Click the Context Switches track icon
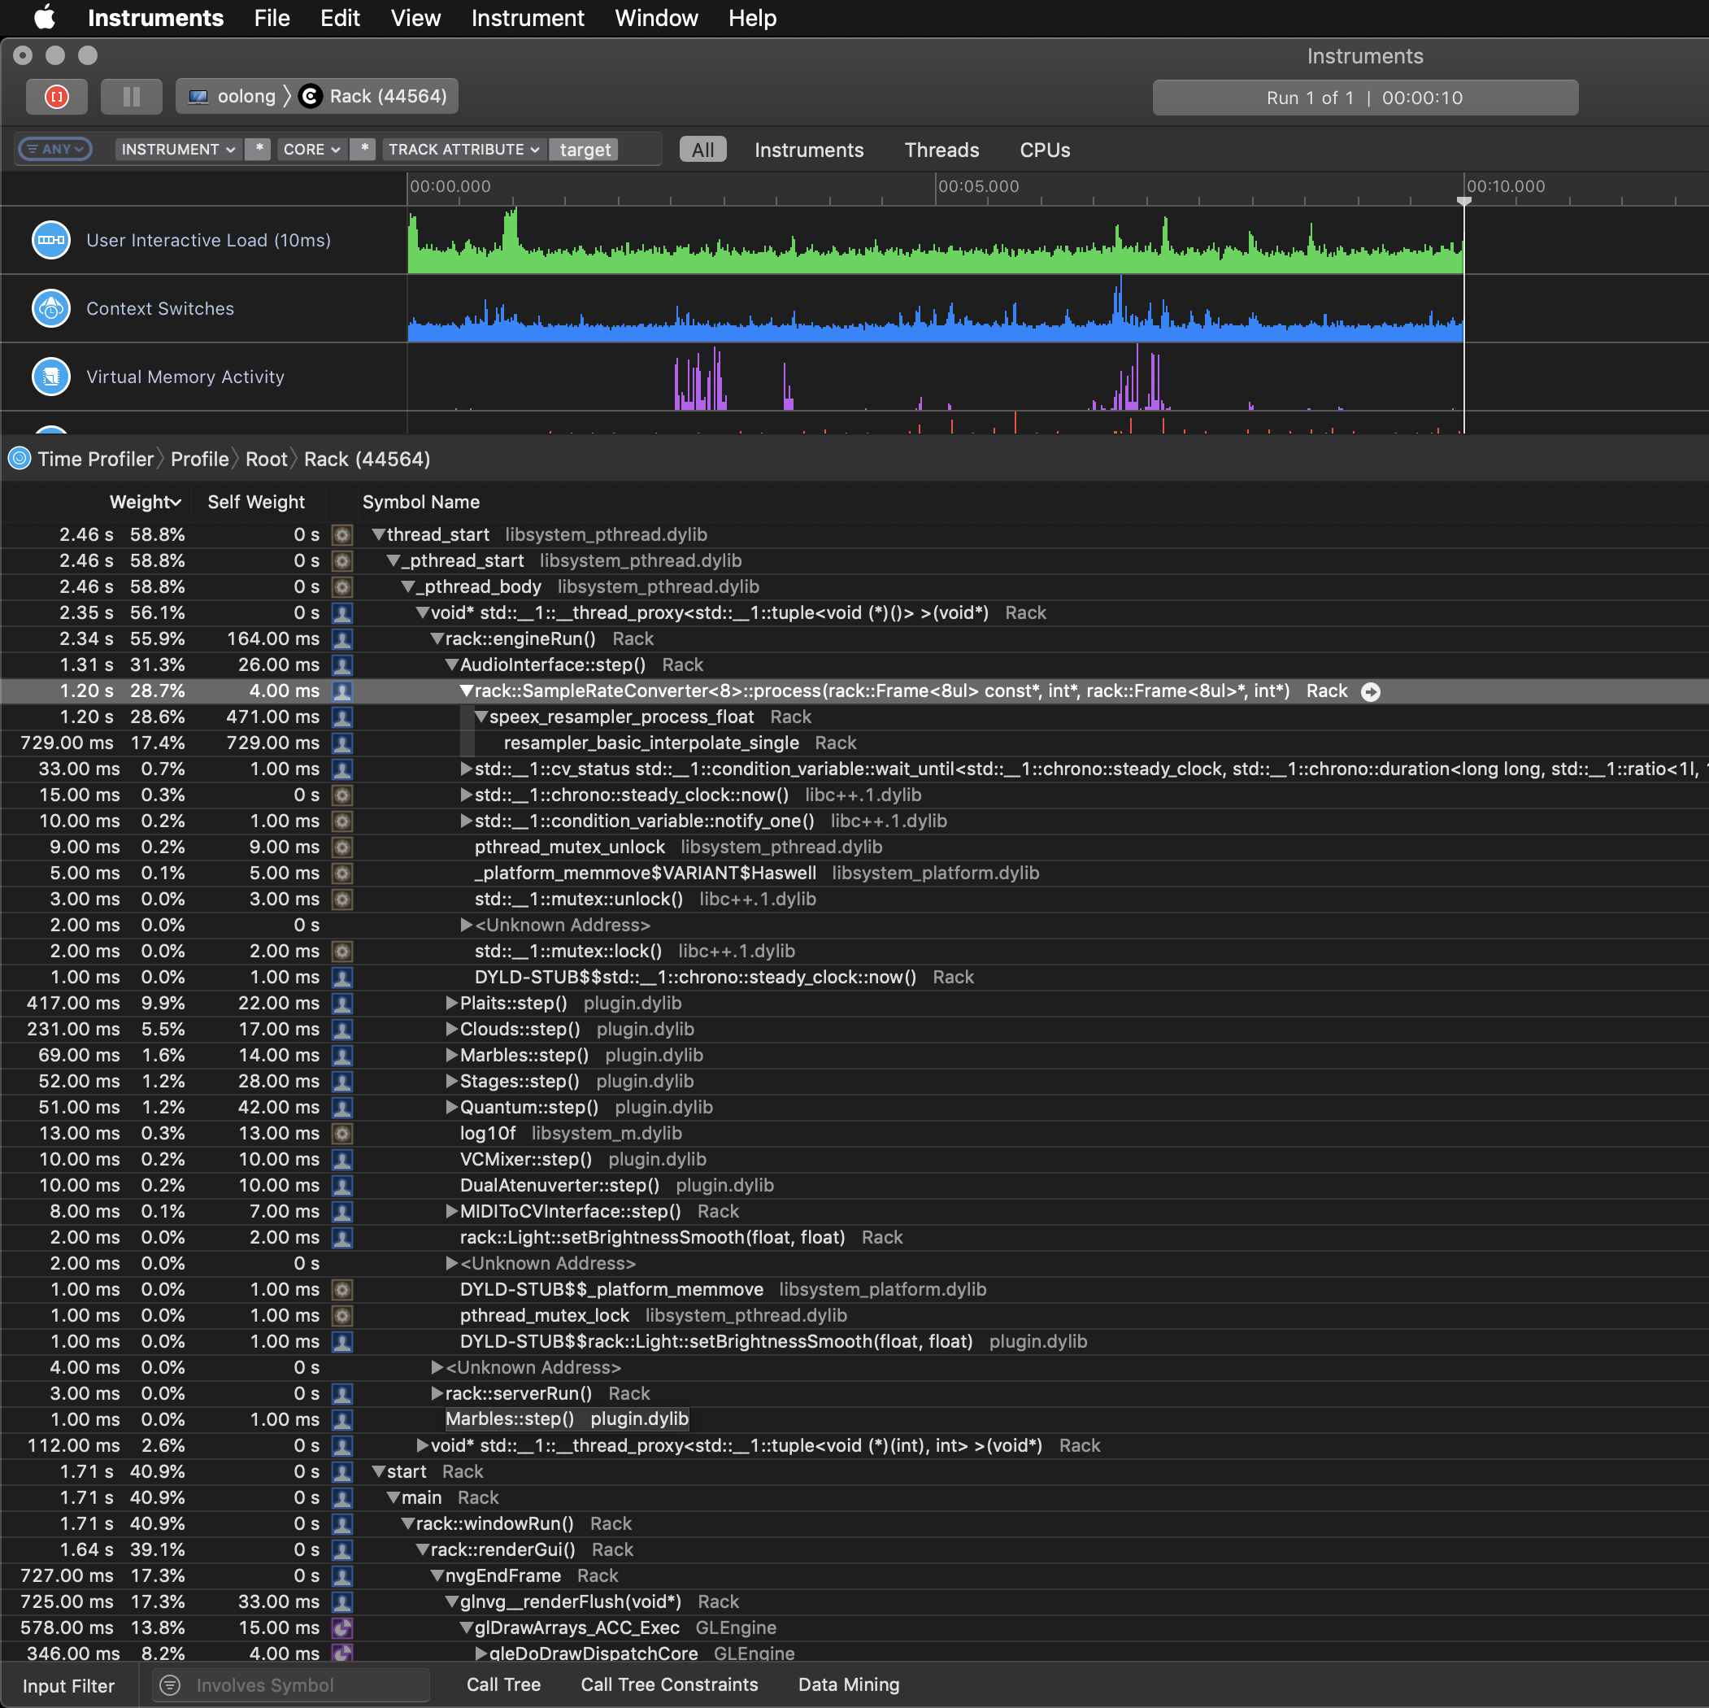The width and height of the screenshot is (1709, 1708). [x=51, y=308]
